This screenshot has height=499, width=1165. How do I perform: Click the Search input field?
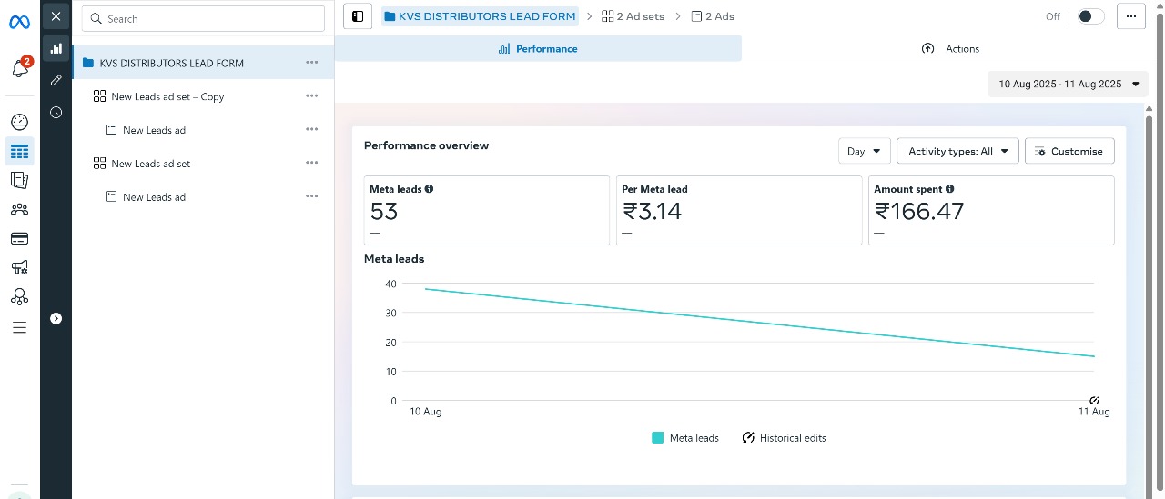pos(203,19)
